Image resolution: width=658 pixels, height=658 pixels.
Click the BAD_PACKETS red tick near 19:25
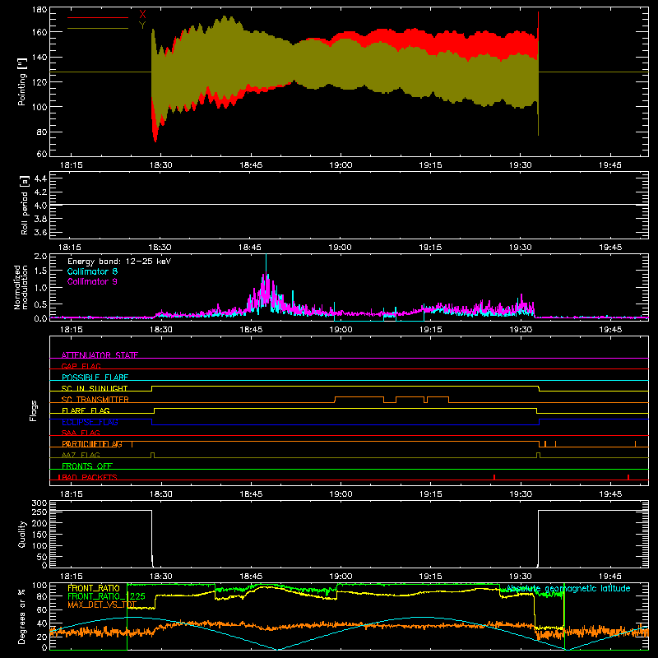pos(494,477)
